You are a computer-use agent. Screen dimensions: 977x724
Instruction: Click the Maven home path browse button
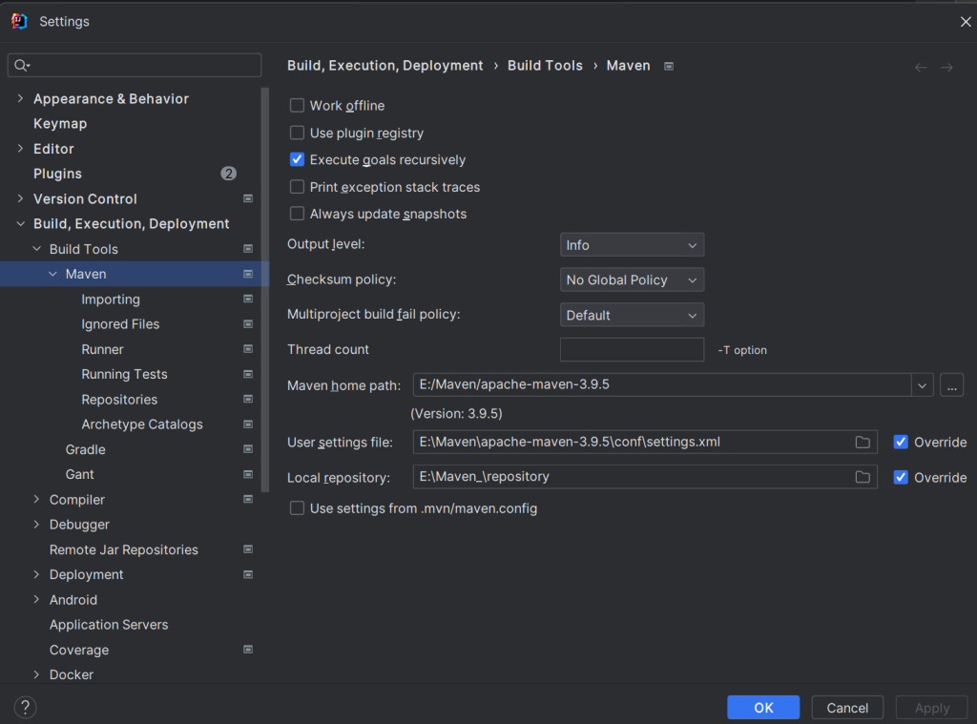[951, 384]
